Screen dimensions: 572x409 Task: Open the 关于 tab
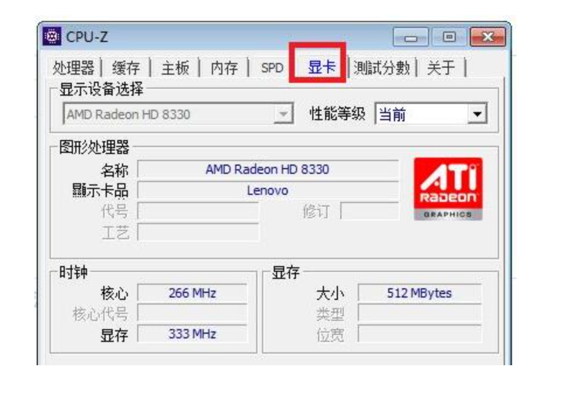pos(441,68)
